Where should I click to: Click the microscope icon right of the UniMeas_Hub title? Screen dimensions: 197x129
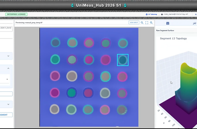(125, 5)
